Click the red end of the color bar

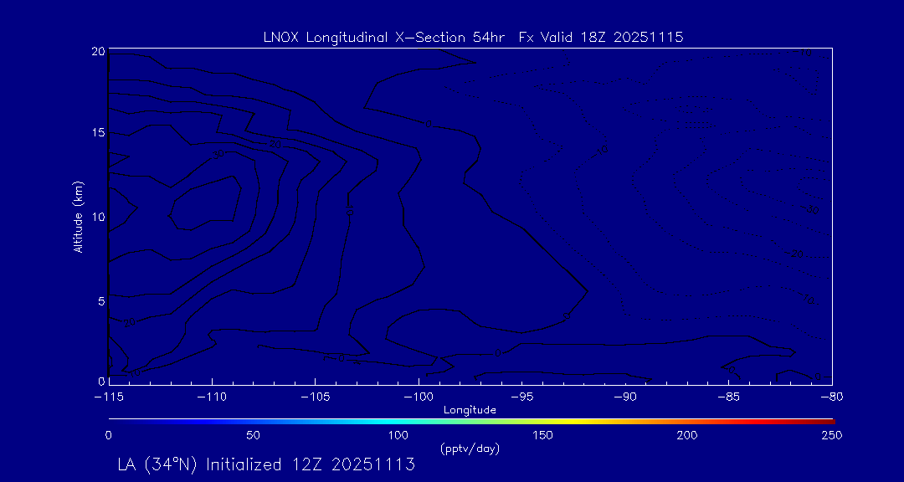click(829, 420)
